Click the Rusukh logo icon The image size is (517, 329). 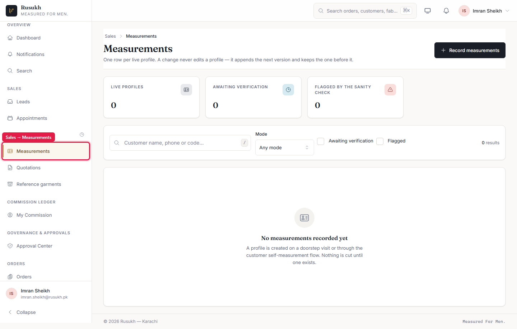pos(11,11)
